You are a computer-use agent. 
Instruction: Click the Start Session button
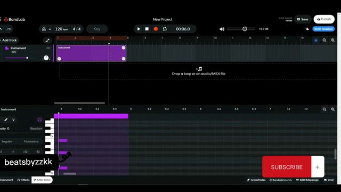coord(323,29)
